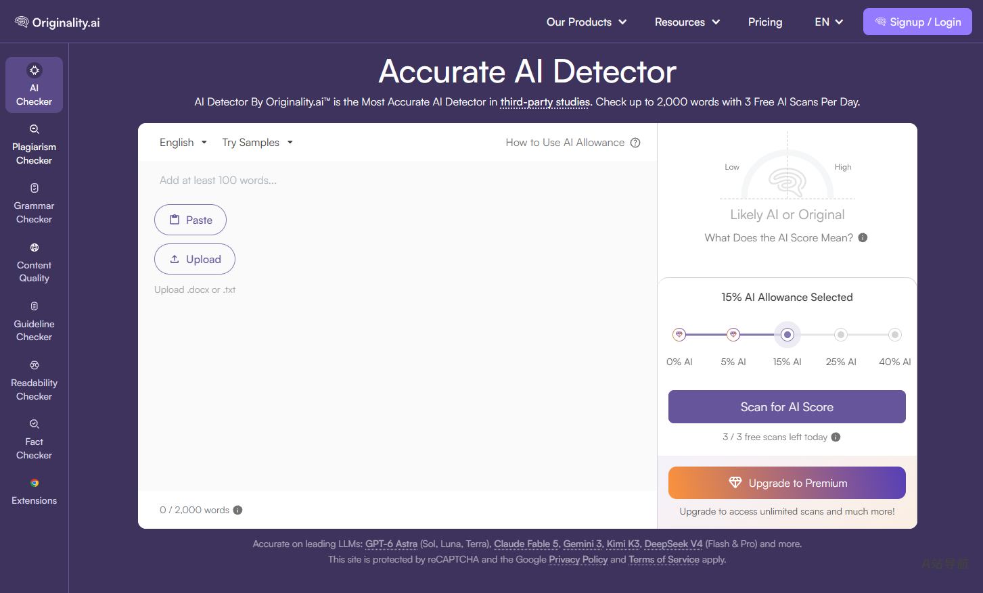Click the info icon beside AI Score Mean
The image size is (983, 593).
[x=863, y=237]
